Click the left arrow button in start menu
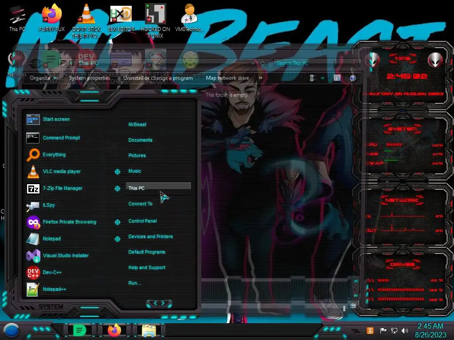Image resolution: width=454 pixels, height=340 pixels. 155,303
